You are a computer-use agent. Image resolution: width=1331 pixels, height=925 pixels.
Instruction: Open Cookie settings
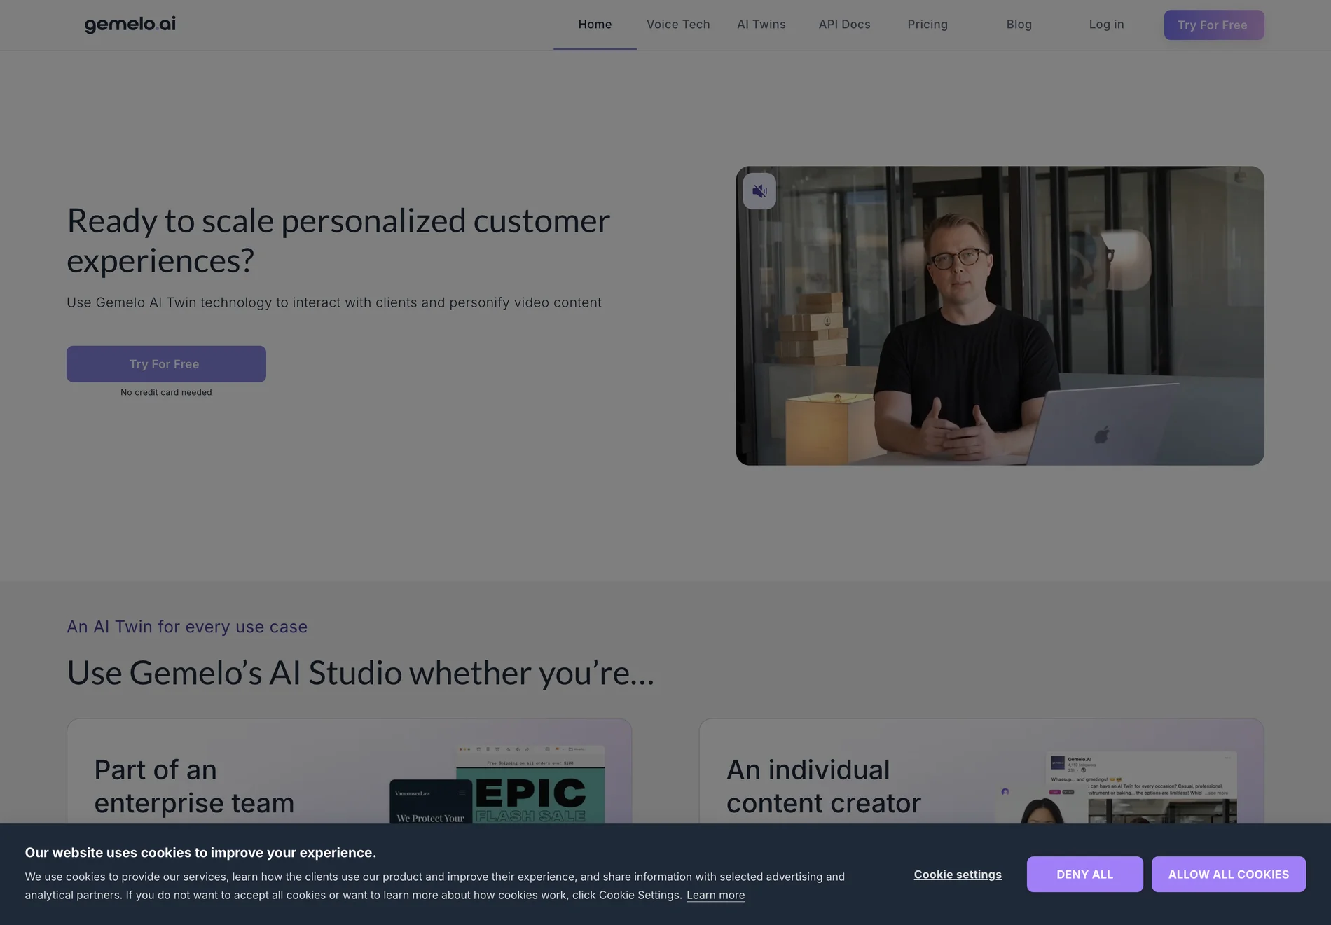coord(958,875)
